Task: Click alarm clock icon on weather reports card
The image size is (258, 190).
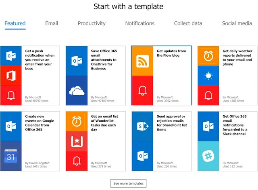Action: [208, 56]
